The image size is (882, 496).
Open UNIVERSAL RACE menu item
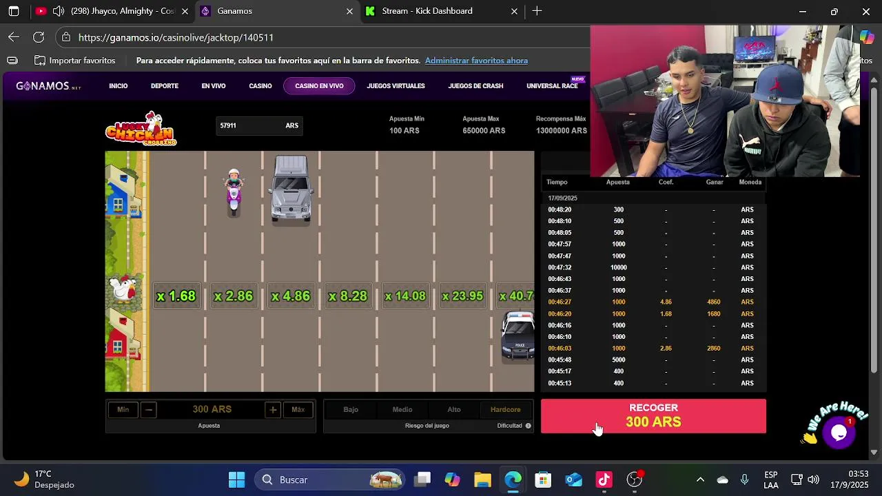(x=552, y=86)
